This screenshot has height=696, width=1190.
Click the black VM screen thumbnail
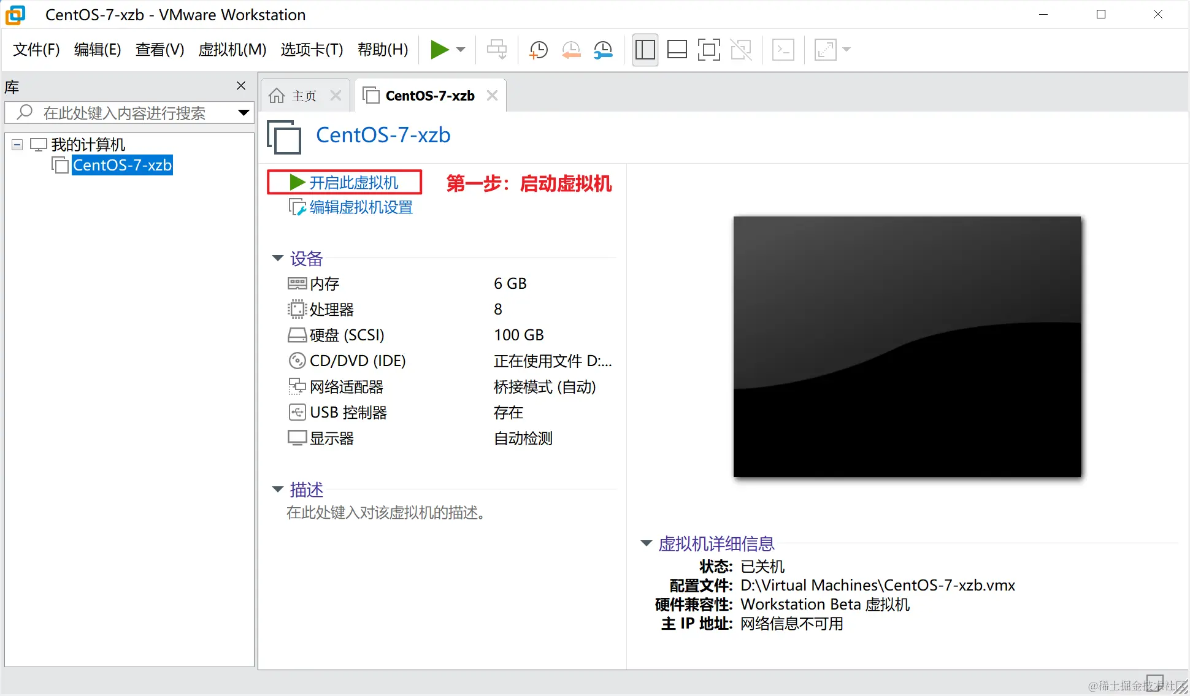pos(907,346)
